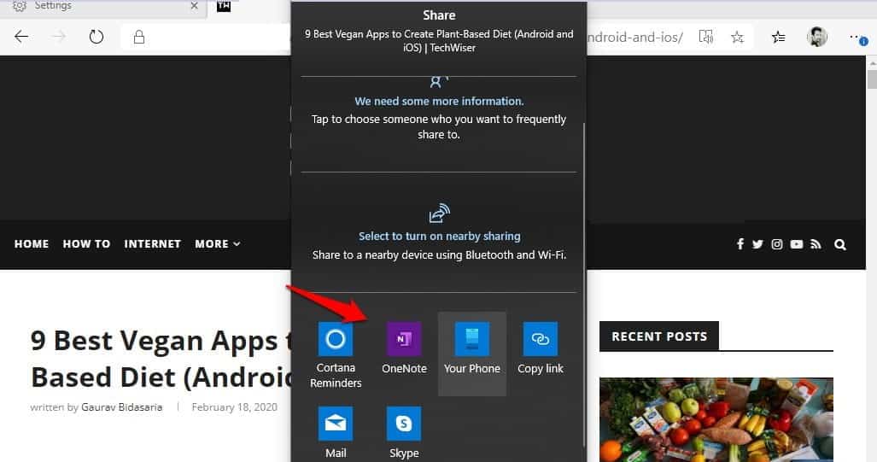Switch to the Settings tab
This screenshot has width=877, height=462.
[x=103, y=7]
